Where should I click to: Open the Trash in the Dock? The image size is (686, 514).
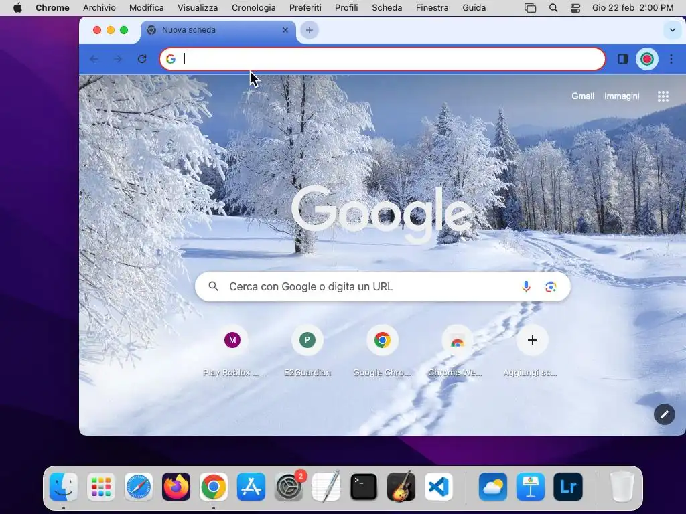point(622,487)
